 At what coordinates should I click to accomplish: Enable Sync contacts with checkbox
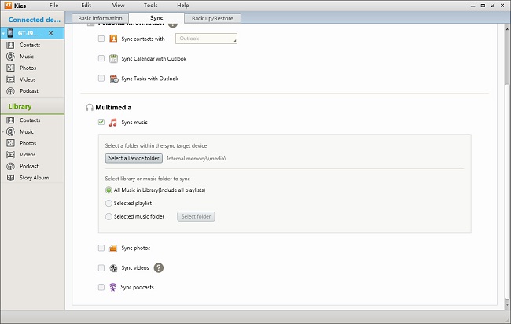pos(101,39)
